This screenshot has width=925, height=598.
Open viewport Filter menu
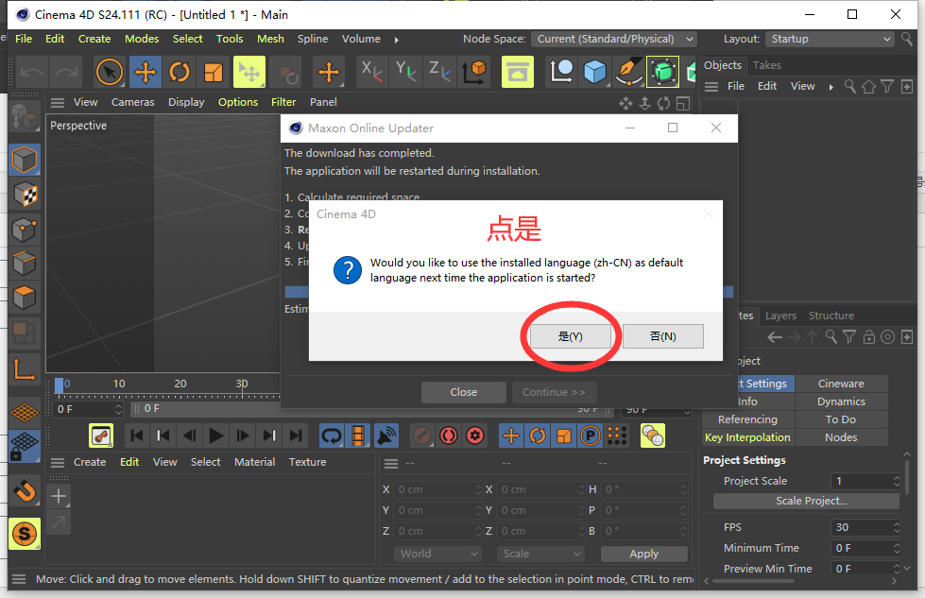283,102
